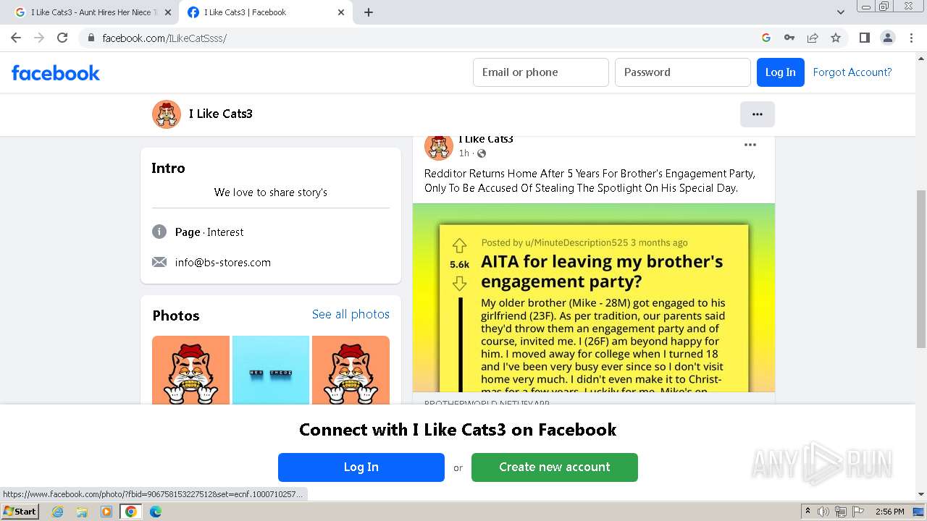Open page header three-dot options button

758,114
